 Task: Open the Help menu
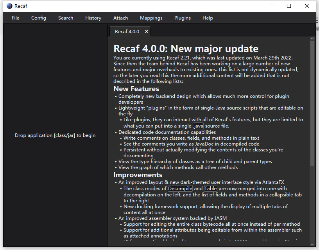point(208,18)
